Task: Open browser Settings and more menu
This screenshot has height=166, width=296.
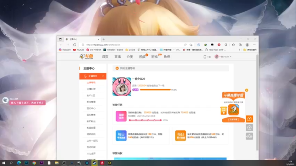Action: pyautogui.click(x=254, y=45)
